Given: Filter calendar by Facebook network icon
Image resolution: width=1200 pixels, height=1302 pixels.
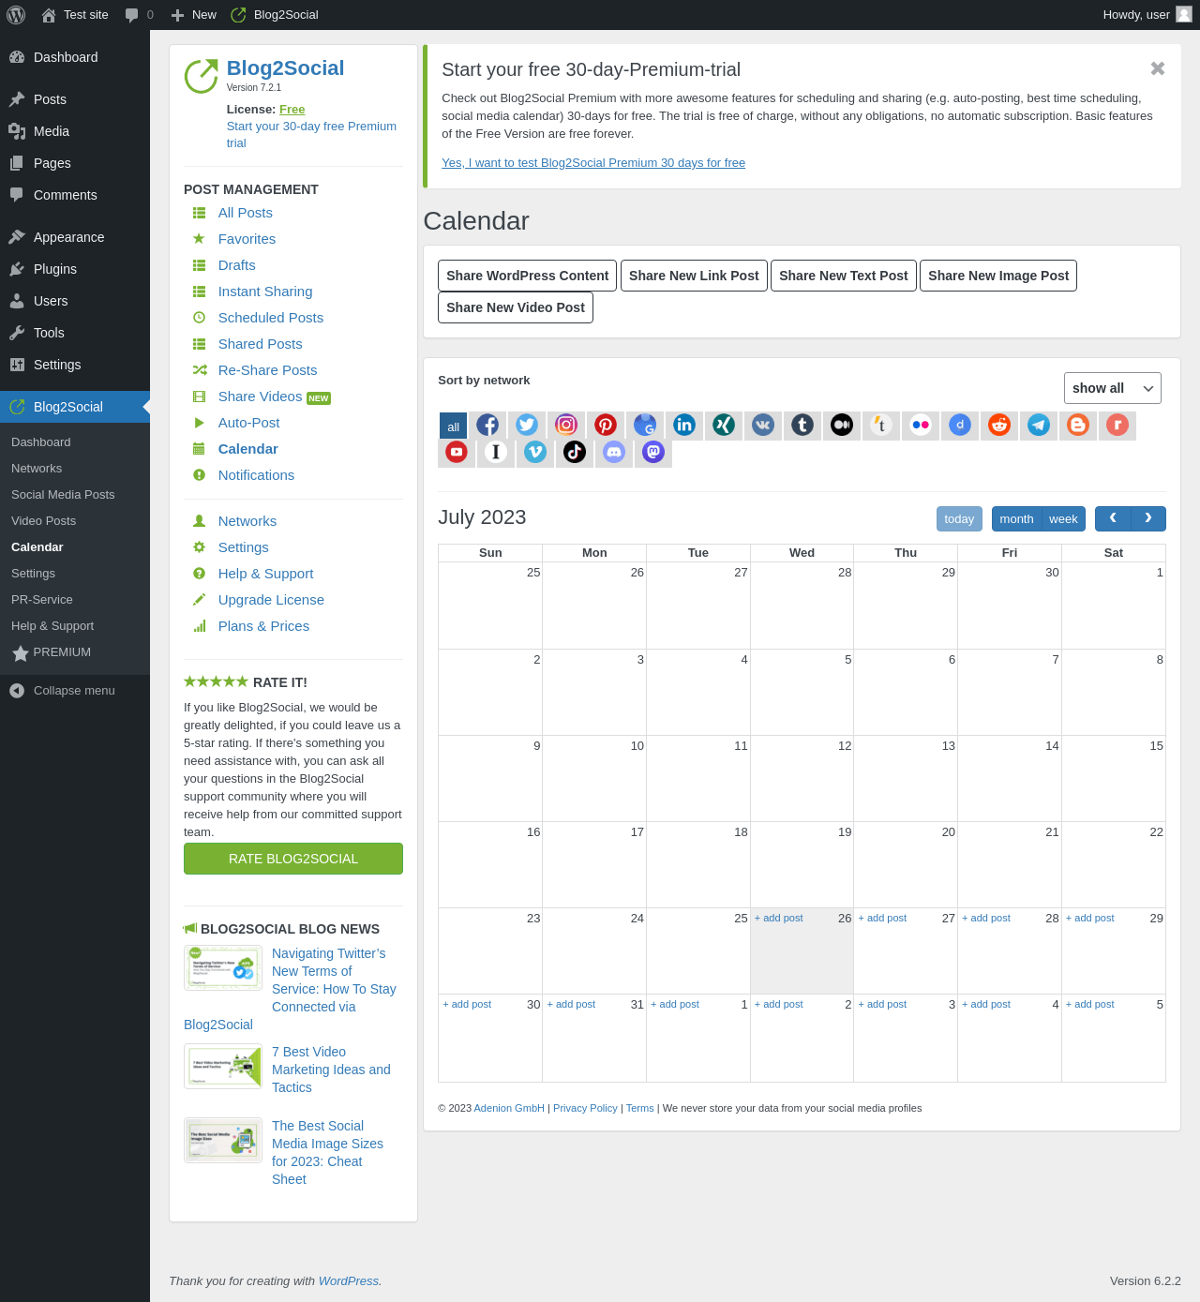Looking at the screenshot, I should (487, 425).
